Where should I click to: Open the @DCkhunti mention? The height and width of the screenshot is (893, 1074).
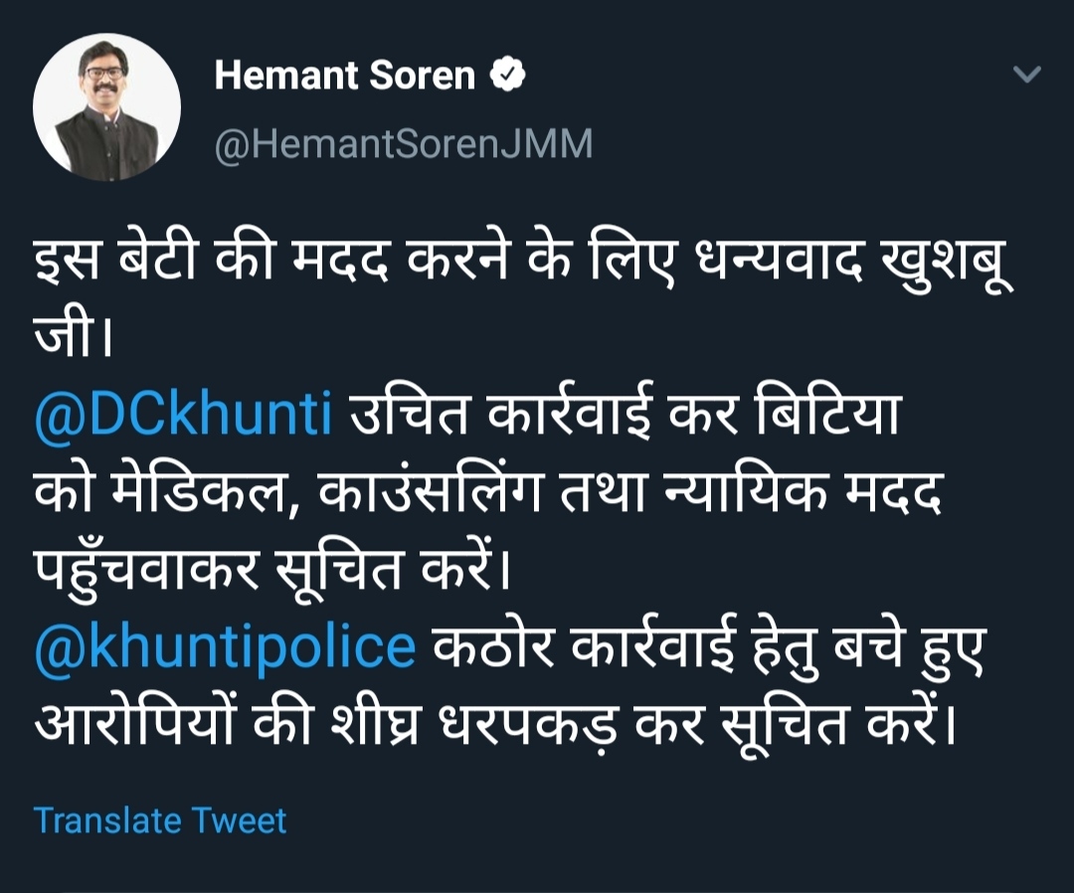tap(184, 414)
